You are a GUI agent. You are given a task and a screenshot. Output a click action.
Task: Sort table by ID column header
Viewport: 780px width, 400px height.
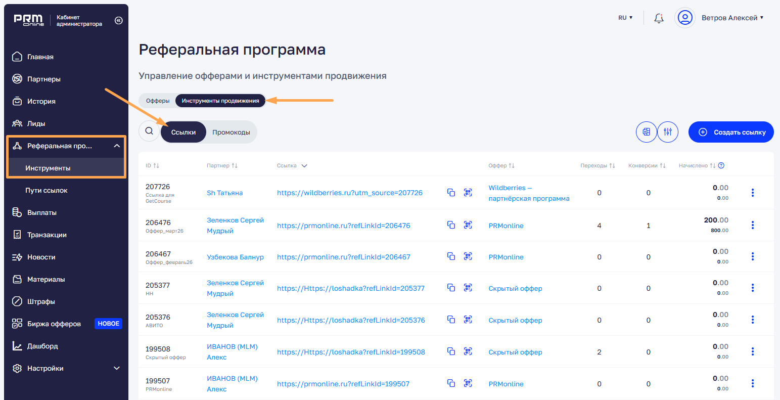pos(152,166)
